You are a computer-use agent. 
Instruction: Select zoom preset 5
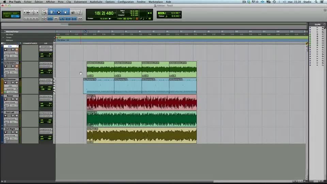[37, 18]
